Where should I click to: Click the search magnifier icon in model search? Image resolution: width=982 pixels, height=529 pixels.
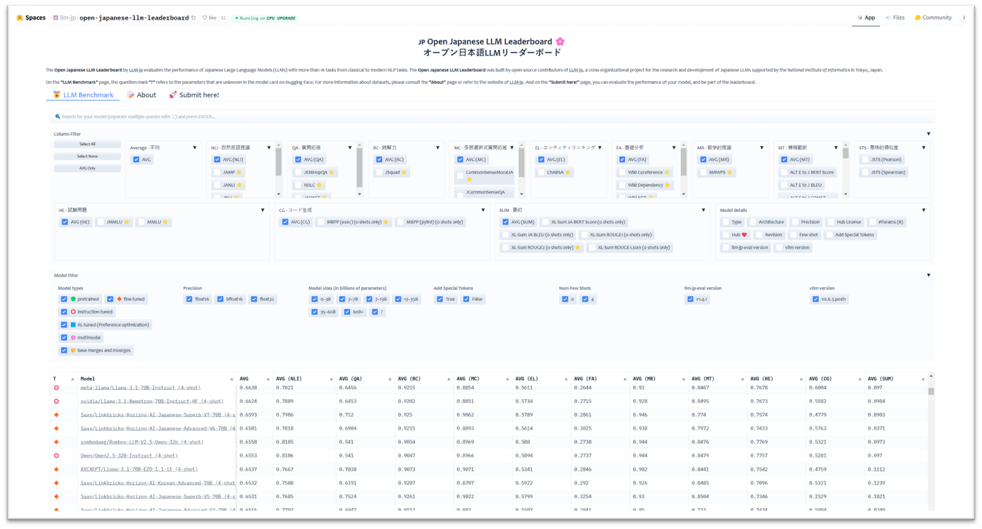point(57,117)
